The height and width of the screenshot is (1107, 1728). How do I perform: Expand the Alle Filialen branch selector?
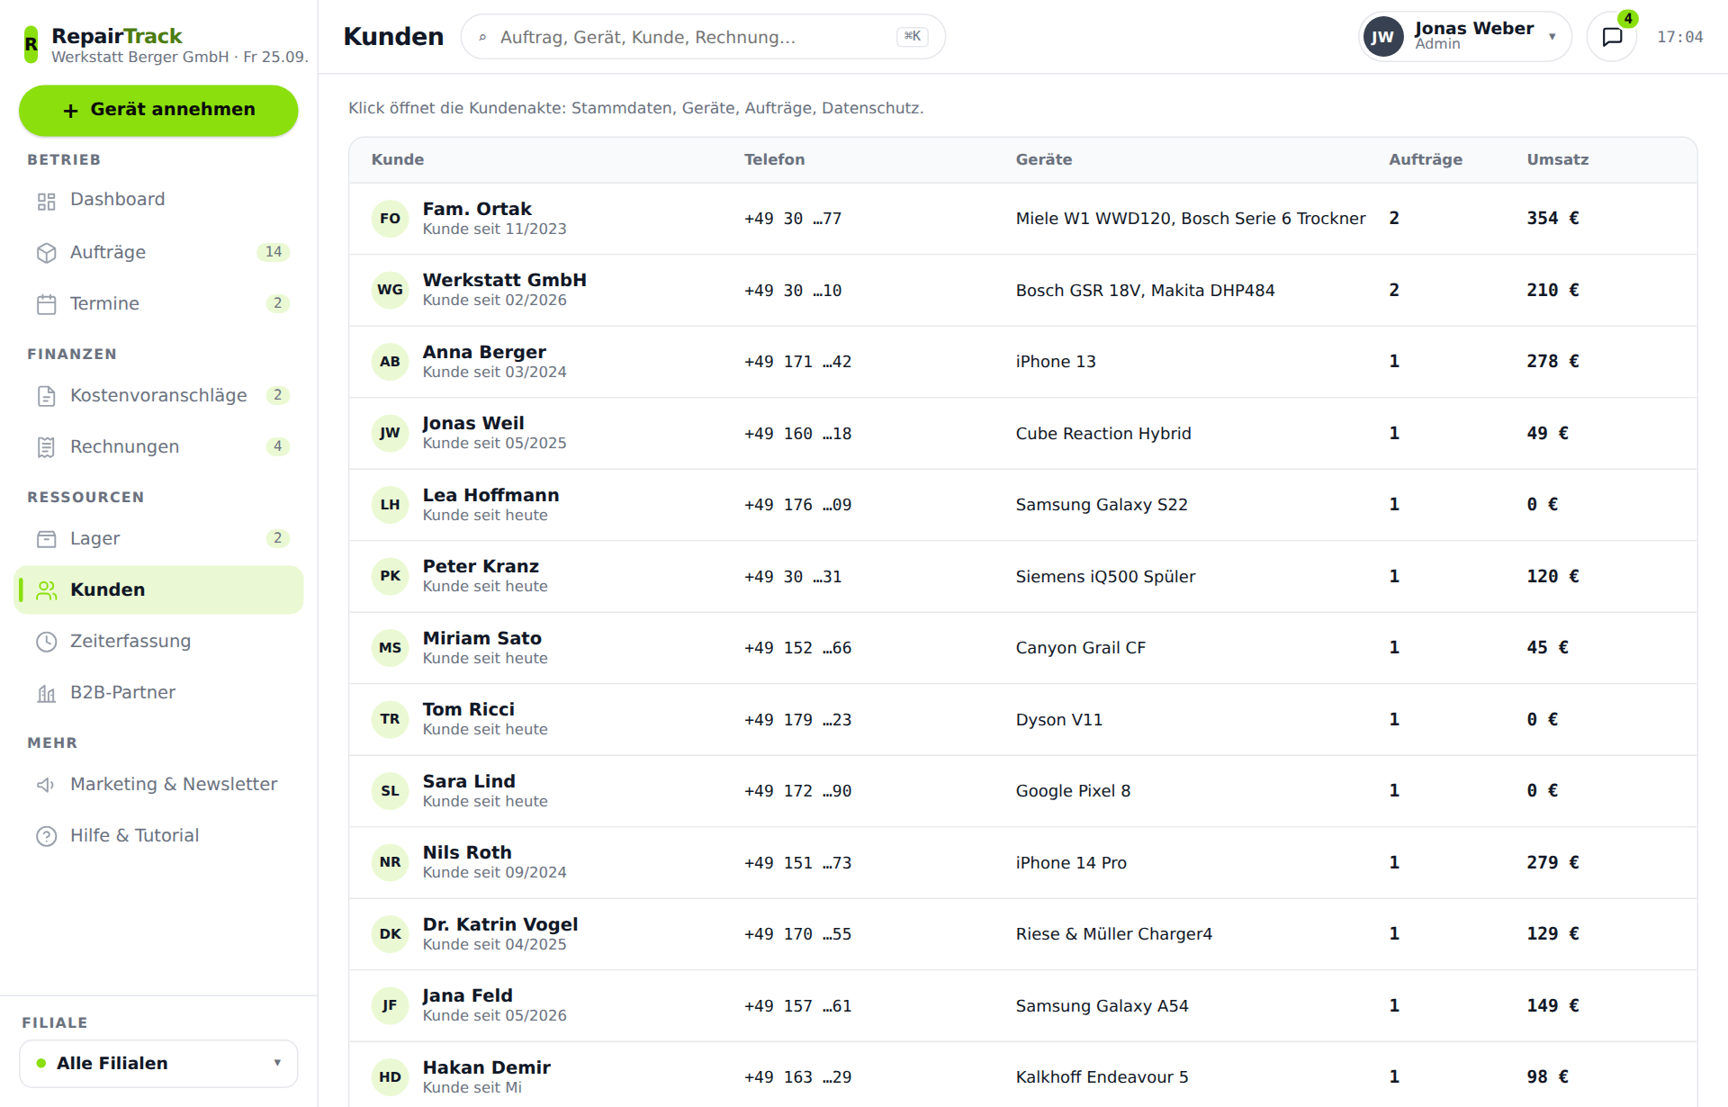(x=158, y=1064)
